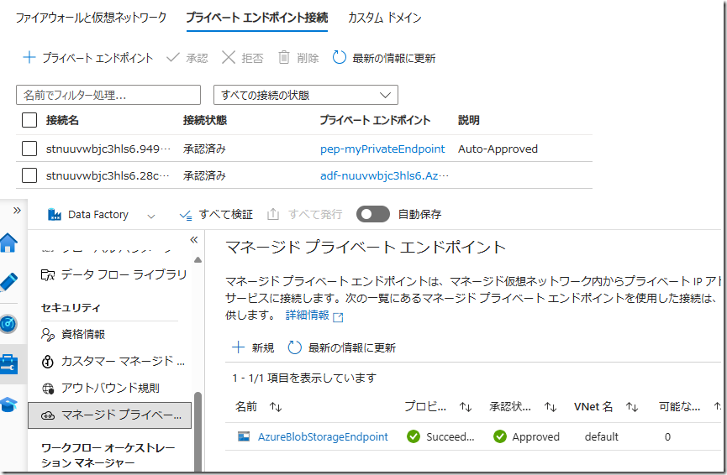
Task: Collapse the management side panel
Action: pyautogui.click(x=194, y=239)
